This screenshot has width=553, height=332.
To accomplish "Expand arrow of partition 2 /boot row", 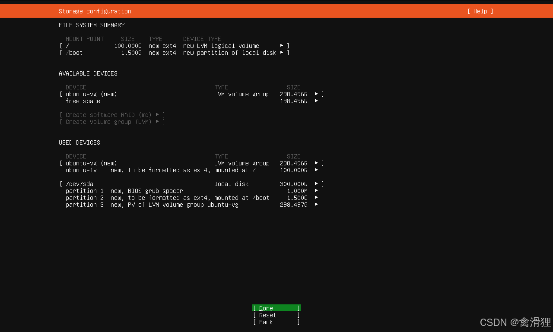I will (316, 198).
